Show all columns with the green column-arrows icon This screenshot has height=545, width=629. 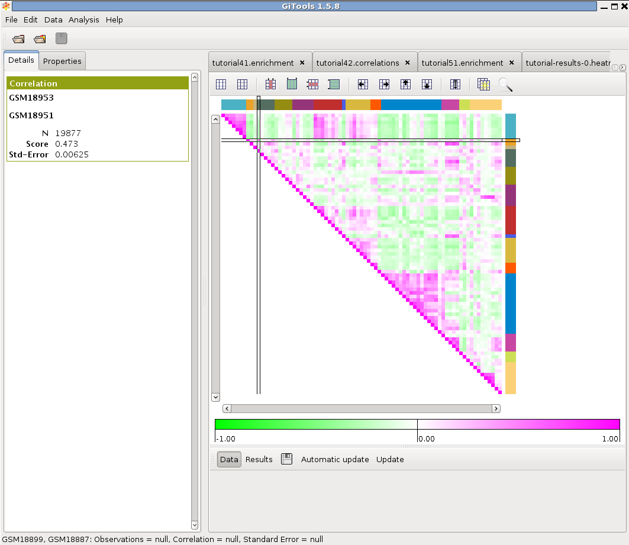point(292,84)
